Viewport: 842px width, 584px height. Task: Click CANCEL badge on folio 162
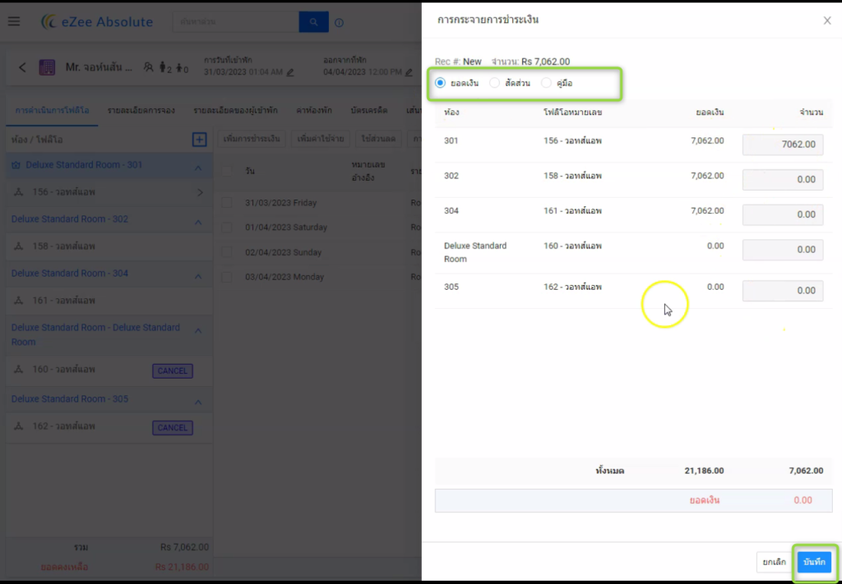click(173, 427)
